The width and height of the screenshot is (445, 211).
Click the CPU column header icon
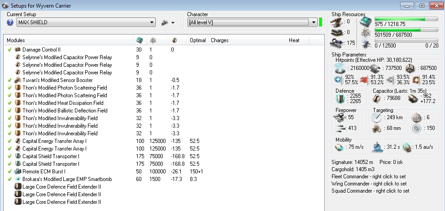[140, 40]
